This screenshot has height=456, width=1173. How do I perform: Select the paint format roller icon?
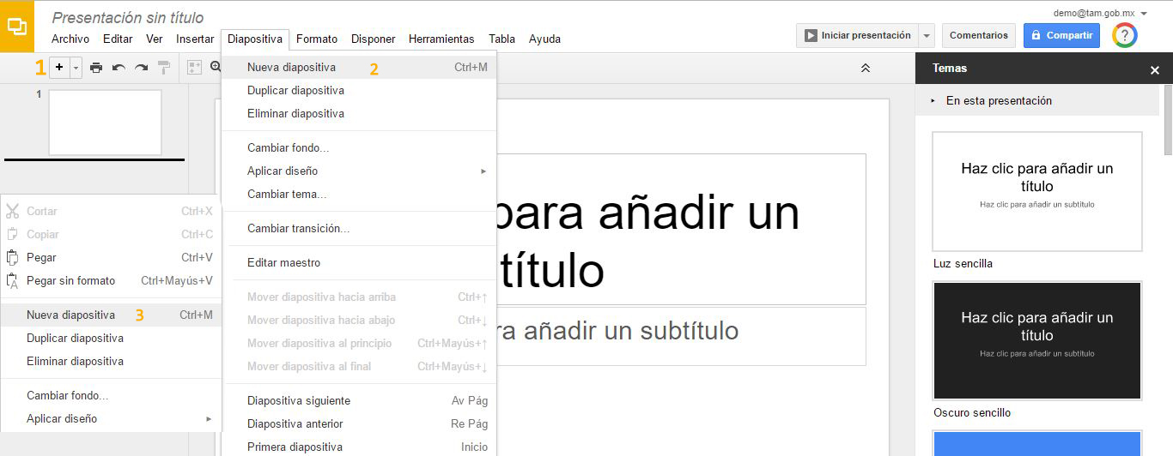164,68
